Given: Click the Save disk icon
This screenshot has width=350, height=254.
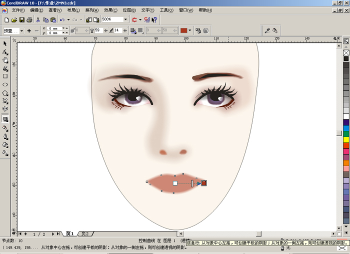Looking at the screenshot, I should pyautogui.click(x=21, y=20).
